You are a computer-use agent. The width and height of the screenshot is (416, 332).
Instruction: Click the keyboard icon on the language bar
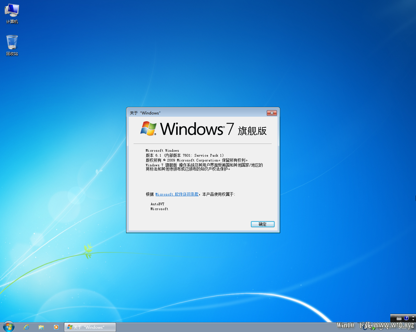[399, 318]
